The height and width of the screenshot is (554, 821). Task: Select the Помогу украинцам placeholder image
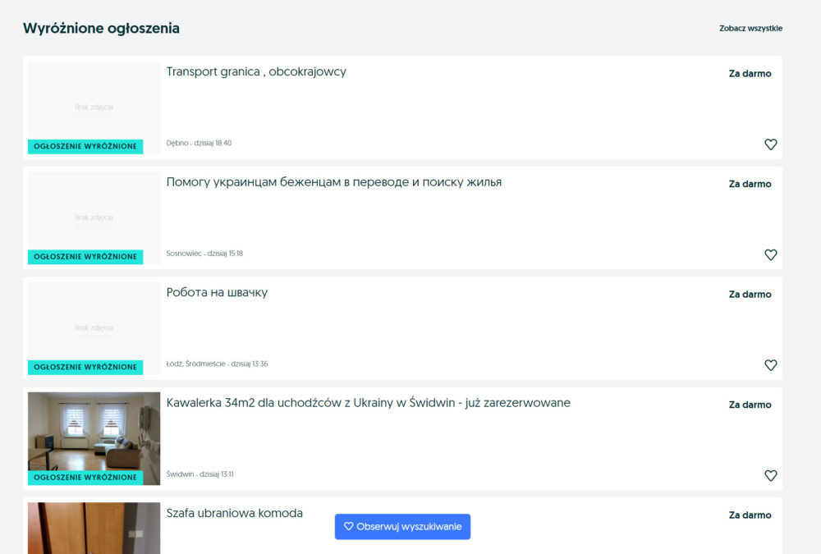[94, 217]
